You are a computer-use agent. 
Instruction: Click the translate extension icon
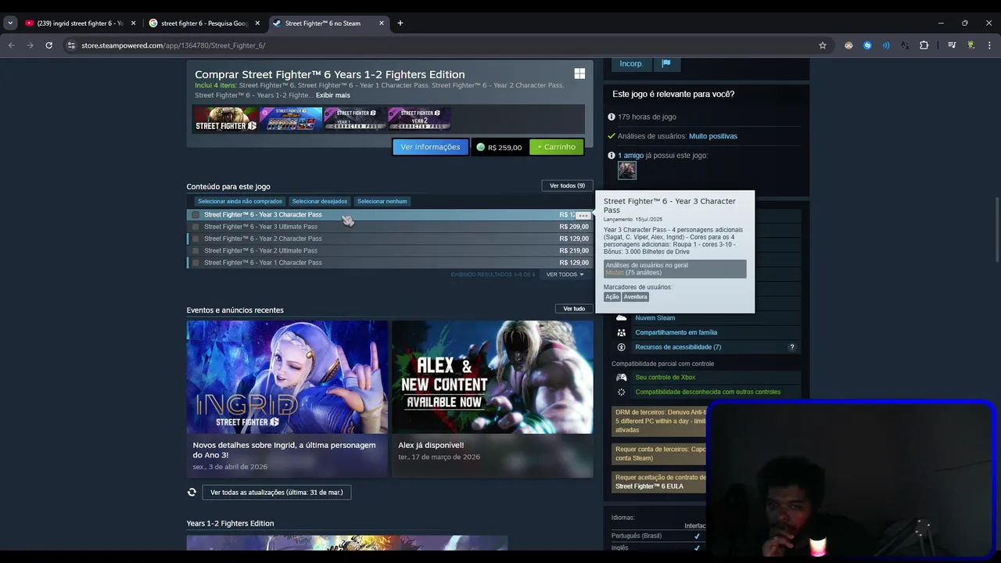coord(905,45)
